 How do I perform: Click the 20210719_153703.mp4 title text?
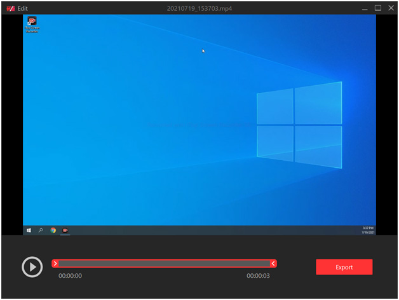click(199, 8)
